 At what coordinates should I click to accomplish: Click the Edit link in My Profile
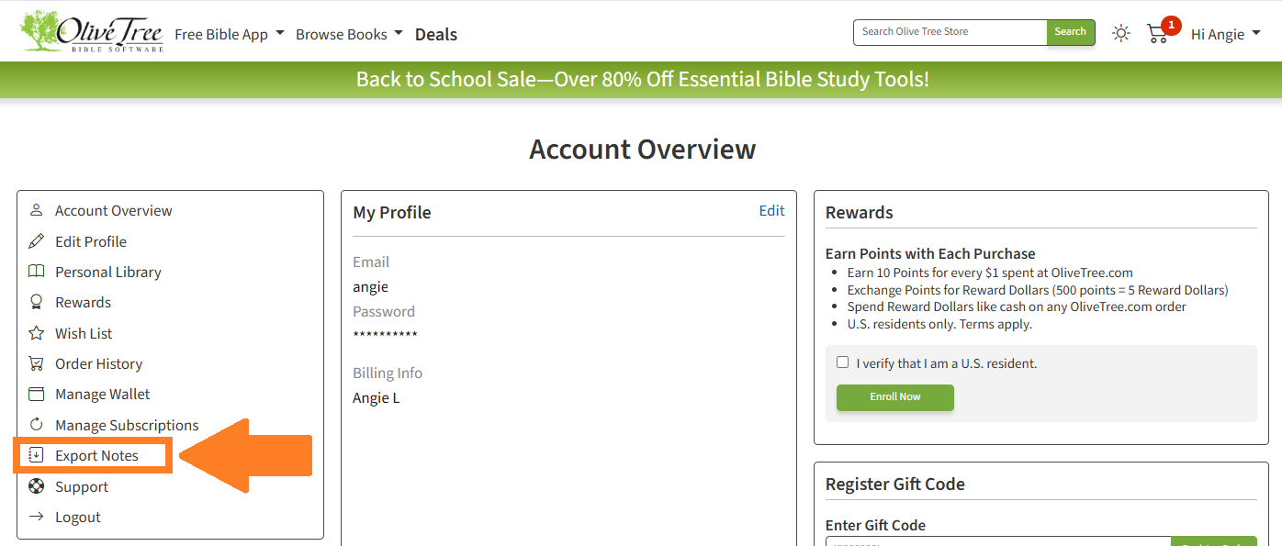(x=771, y=211)
